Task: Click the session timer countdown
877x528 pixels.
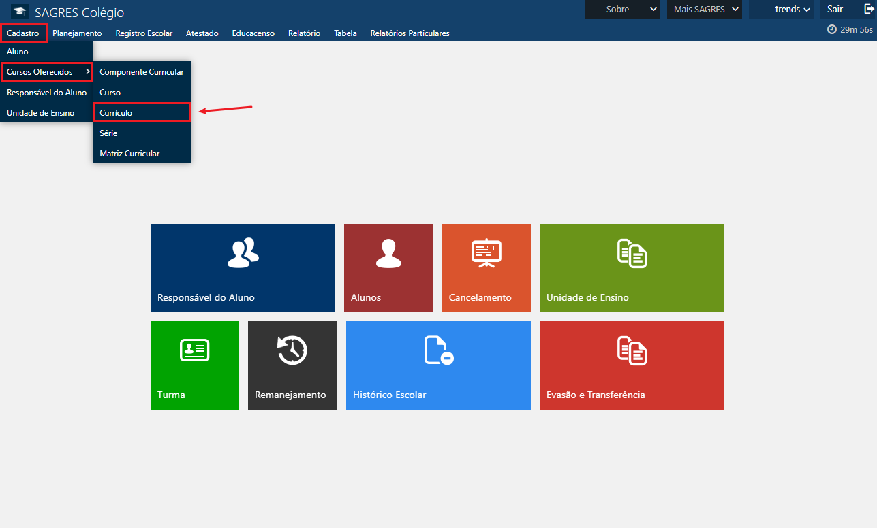Action: [x=850, y=30]
